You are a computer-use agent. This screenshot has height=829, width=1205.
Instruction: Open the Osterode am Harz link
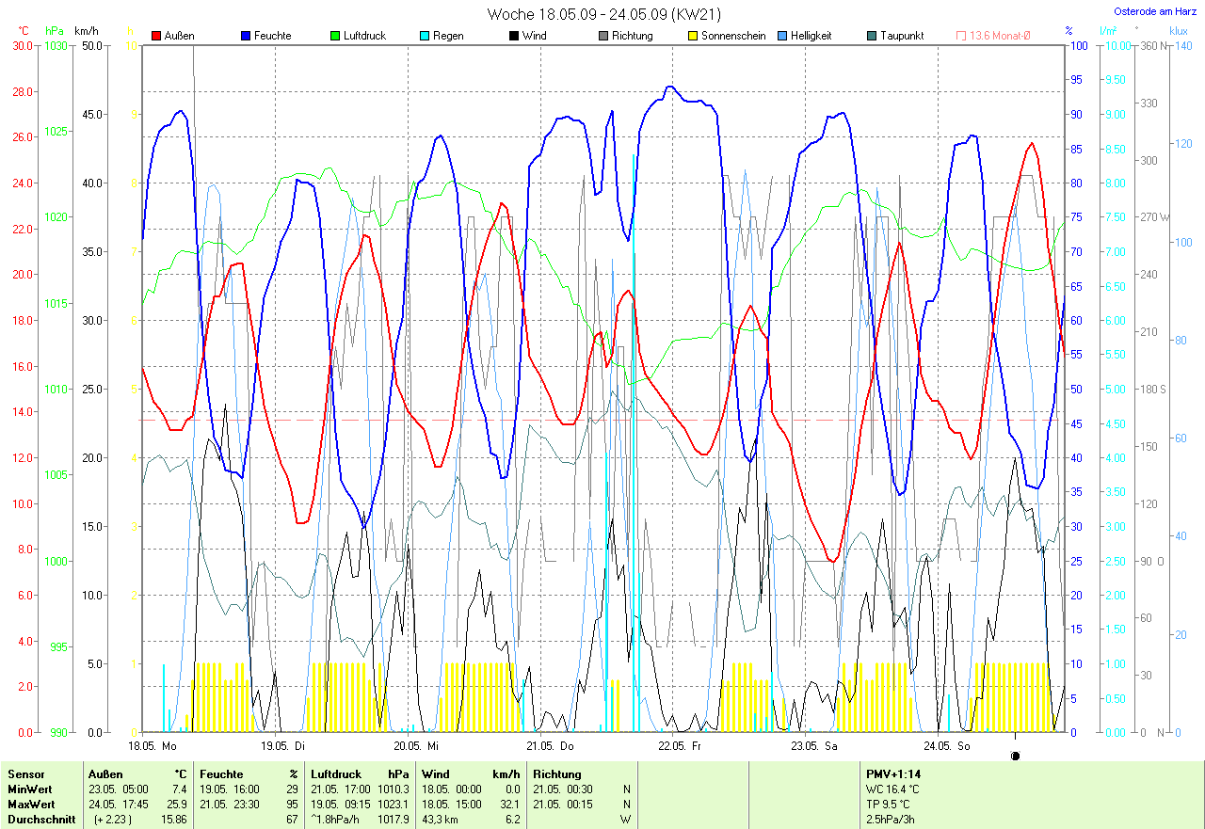1155,11
